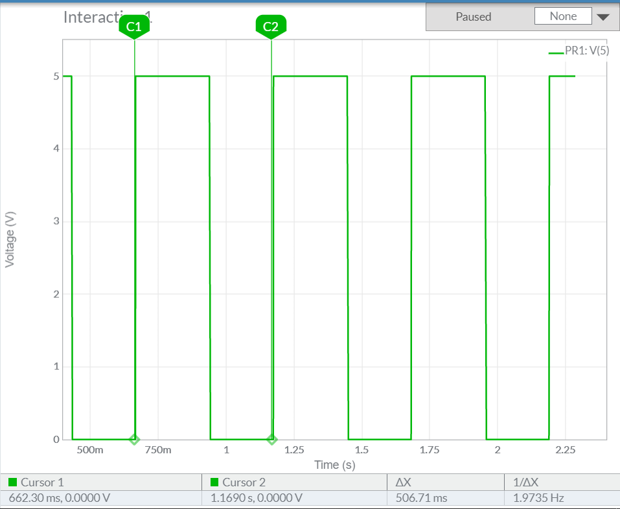This screenshot has width=620, height=509.
Task: Open the None selection box
Action: pyautogui.click(x=562, y=17)
